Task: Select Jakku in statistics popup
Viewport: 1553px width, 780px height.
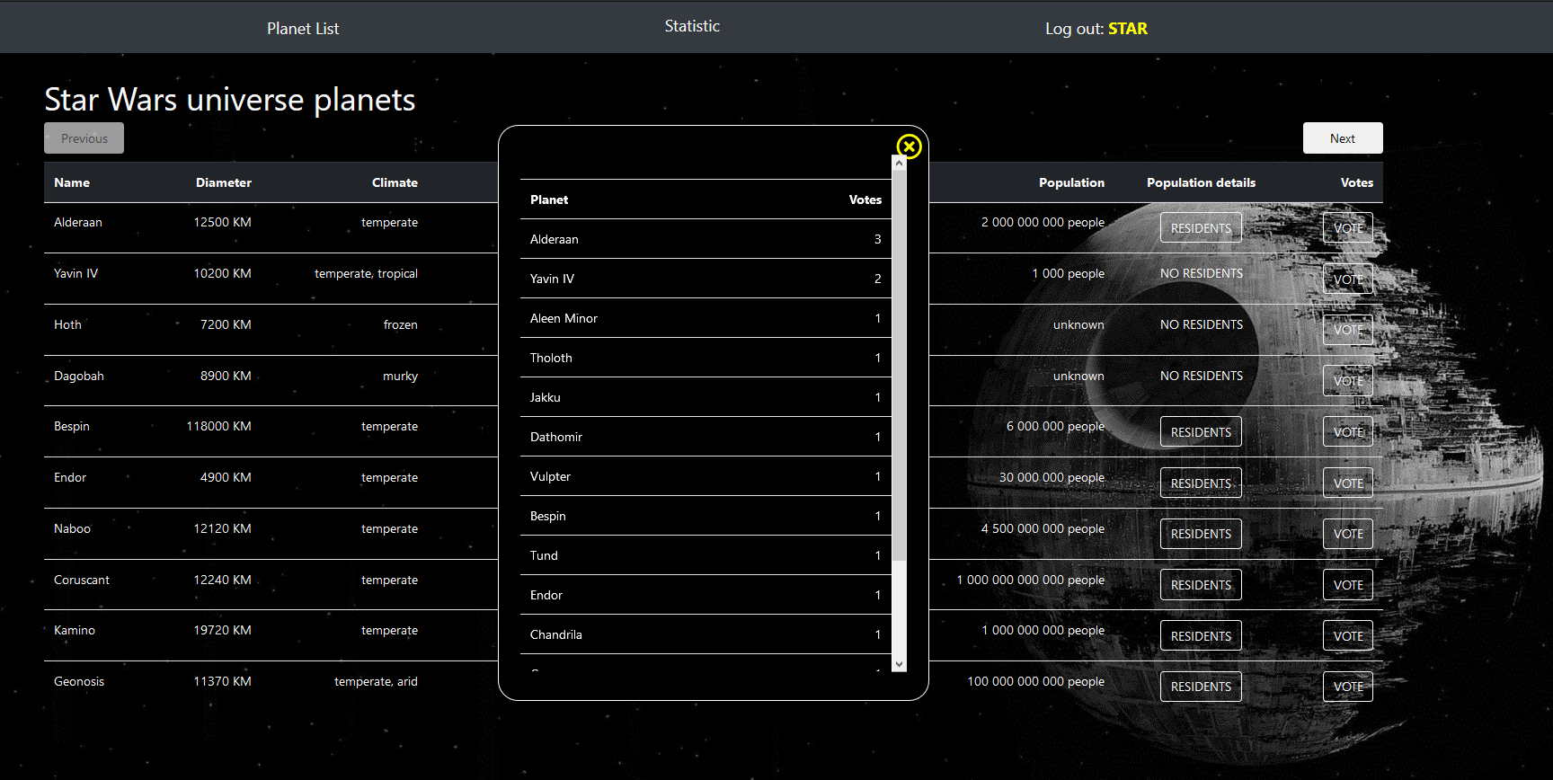Action: (x=706, y=397)
